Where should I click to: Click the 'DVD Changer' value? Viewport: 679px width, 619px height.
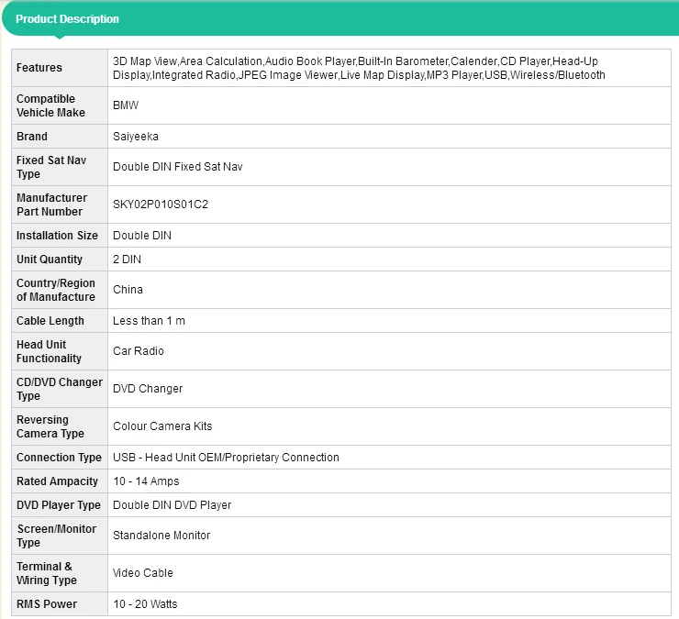[148, 389]
